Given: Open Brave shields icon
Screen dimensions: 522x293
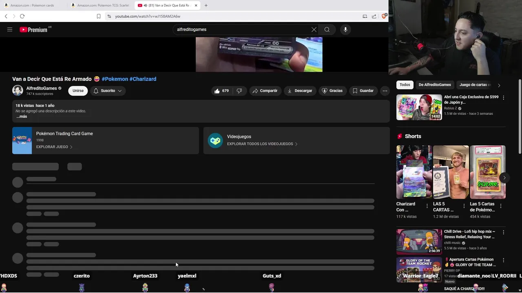Looking at the screenshot, I should [x=384, y=16].
